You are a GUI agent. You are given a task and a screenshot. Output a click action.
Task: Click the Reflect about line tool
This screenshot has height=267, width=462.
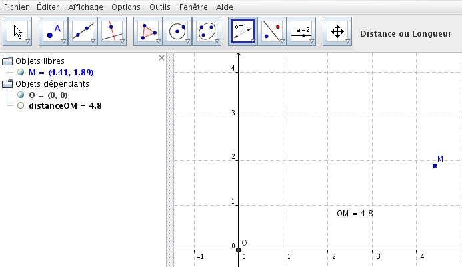click(272, 31)
